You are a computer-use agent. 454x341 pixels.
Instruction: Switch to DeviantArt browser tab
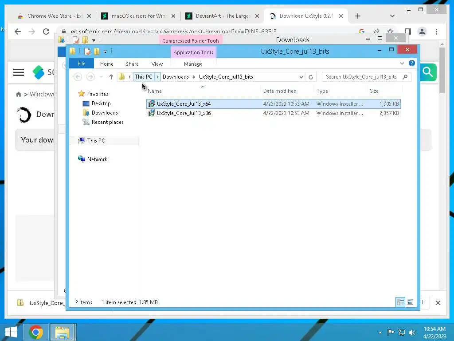(x=223, y=16)
